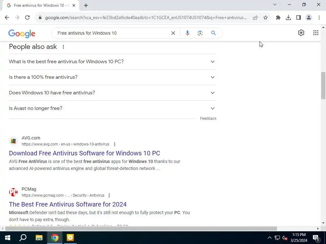Toggle Chrome side panel icon

[299, 18]
